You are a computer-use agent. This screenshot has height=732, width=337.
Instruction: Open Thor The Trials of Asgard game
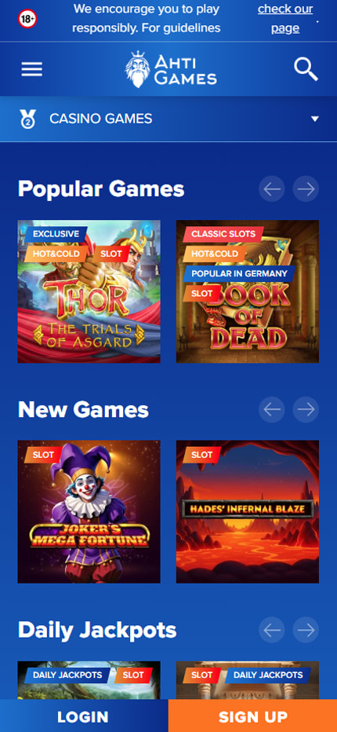(89, 291)
